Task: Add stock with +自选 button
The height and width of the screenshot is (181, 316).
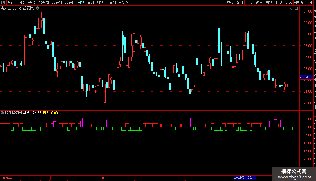Action: point(298,3)
